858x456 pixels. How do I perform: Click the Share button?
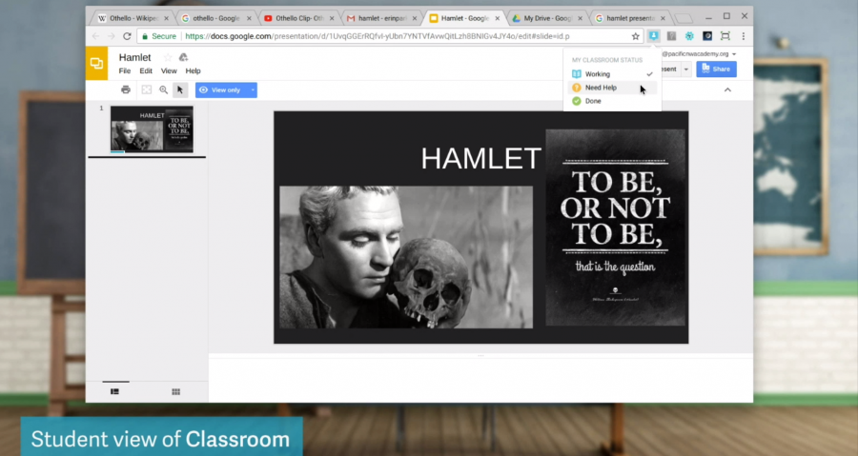pyautogui.click(x=716, y=69)
